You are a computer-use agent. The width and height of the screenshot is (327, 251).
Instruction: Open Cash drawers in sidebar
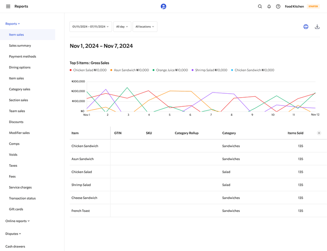pos(15,246)
